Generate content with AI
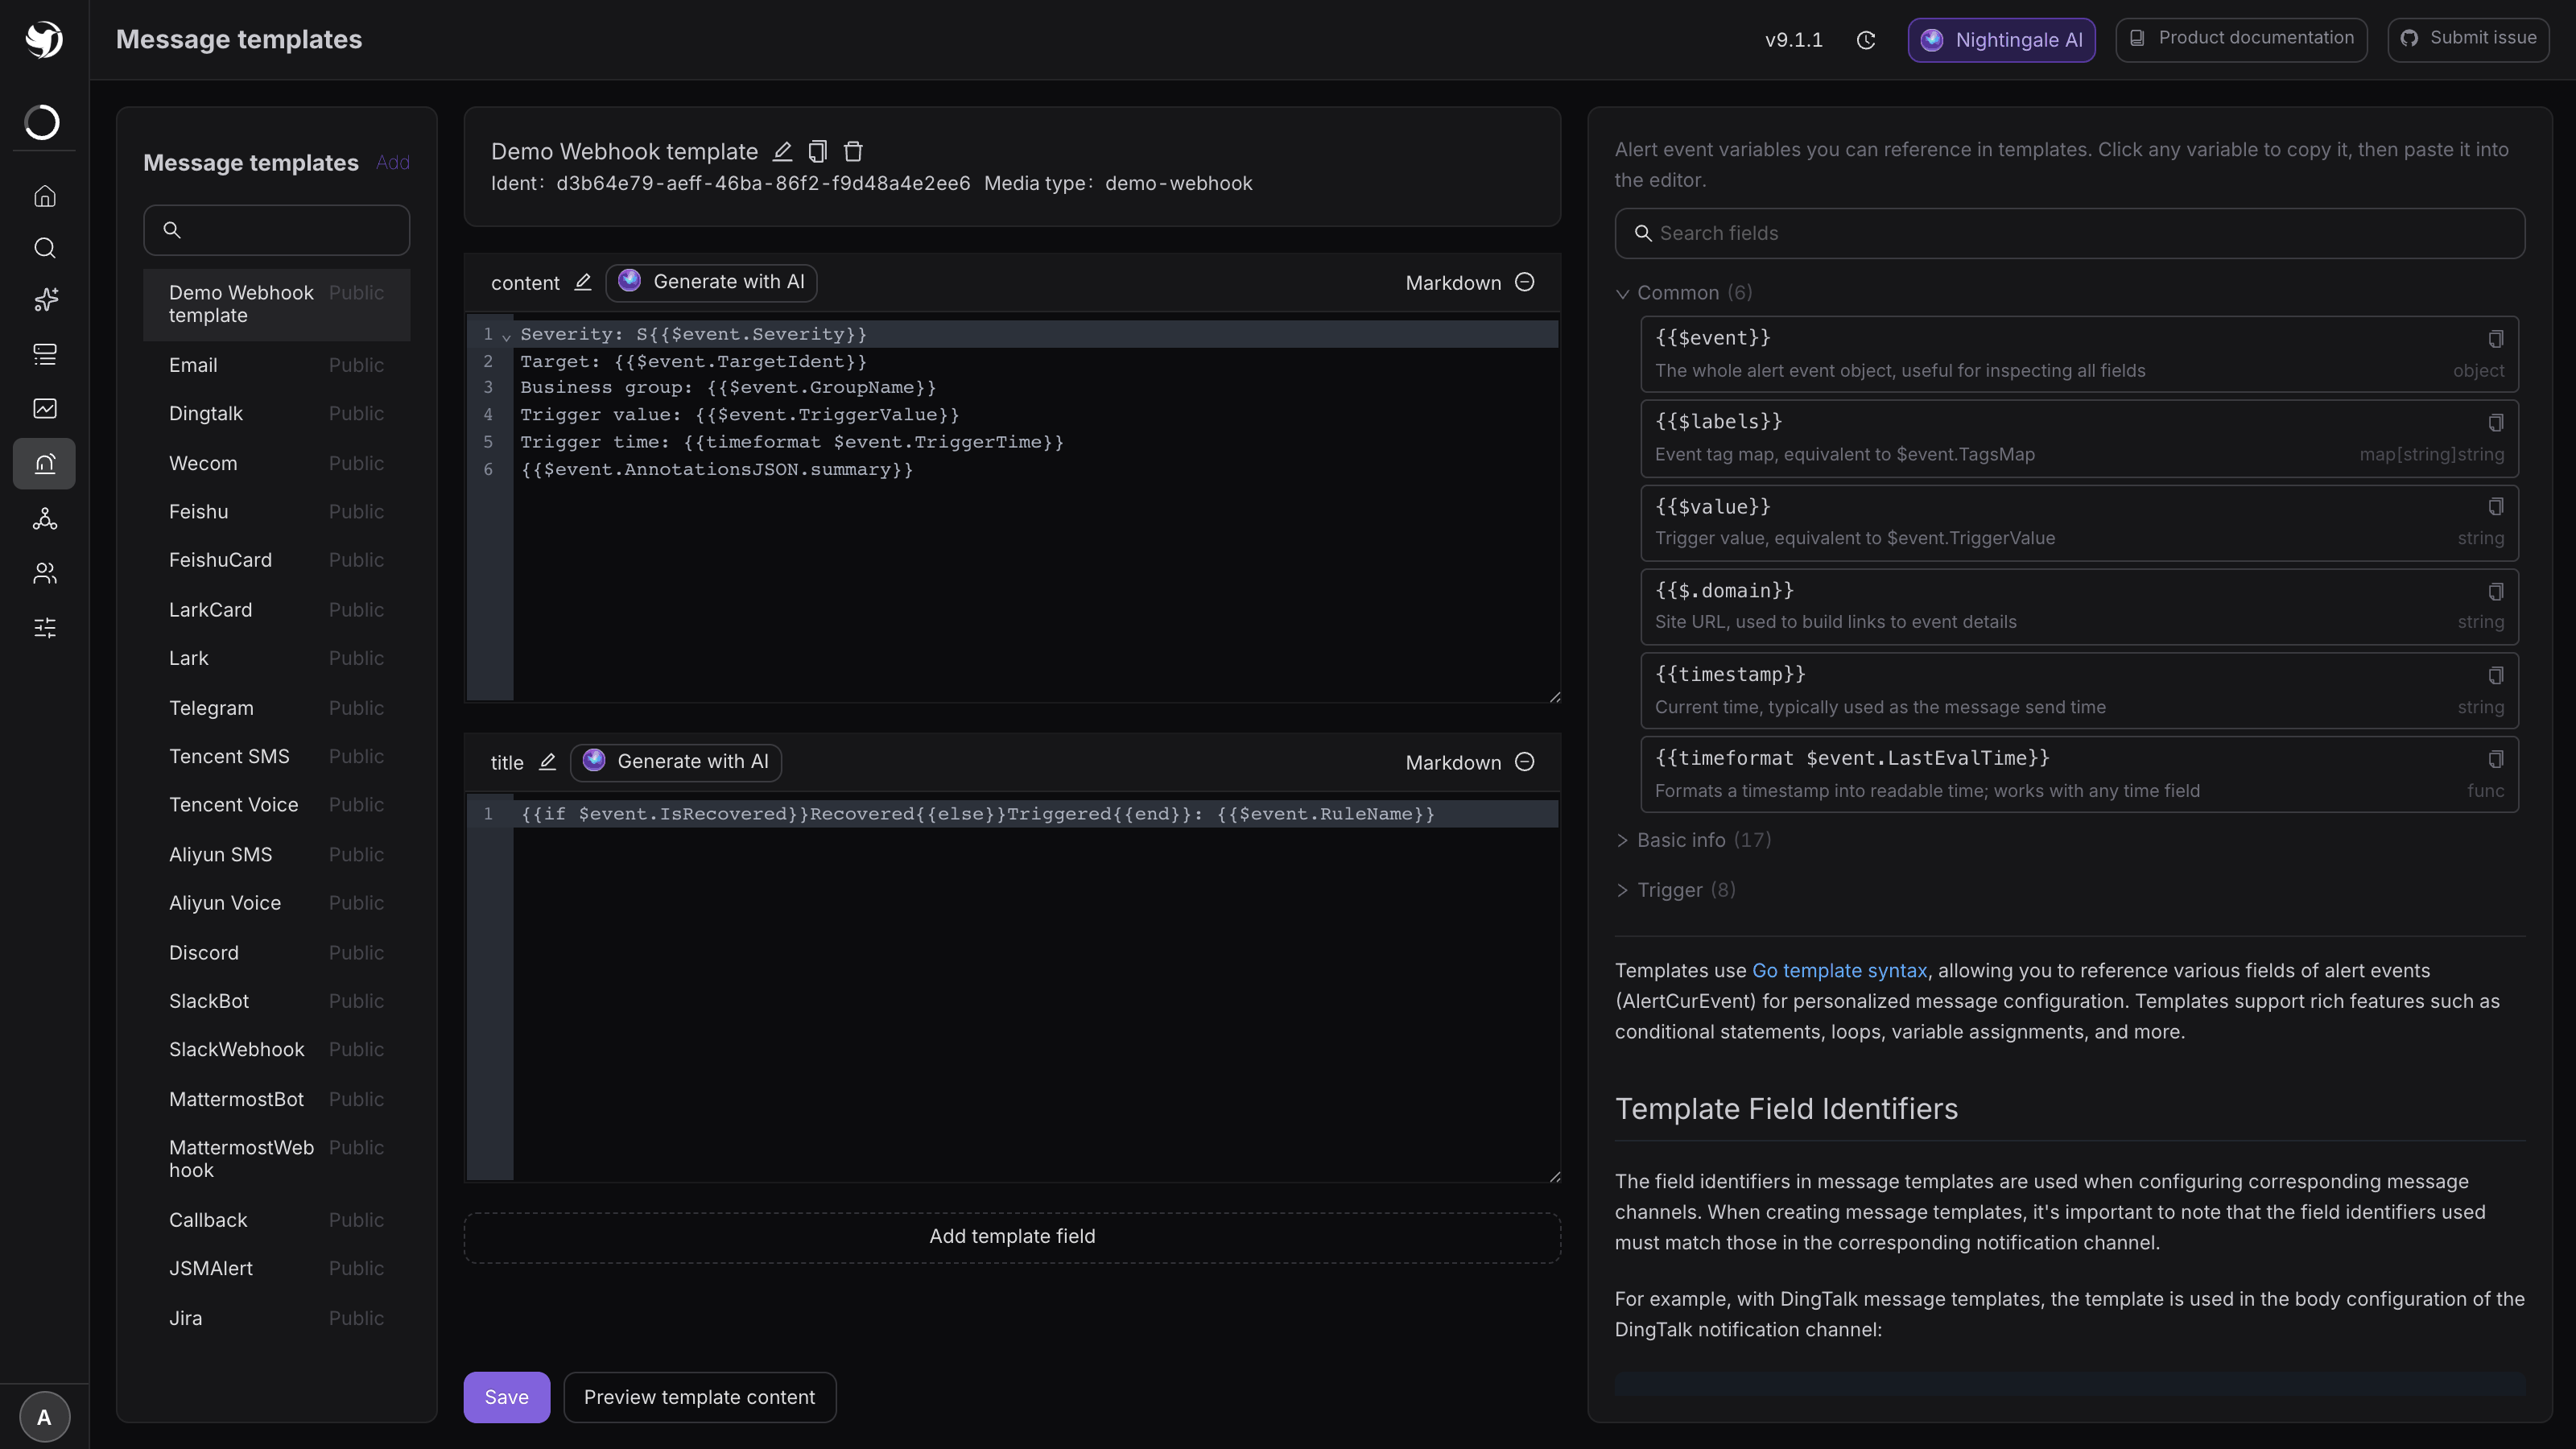 [711, 283]
